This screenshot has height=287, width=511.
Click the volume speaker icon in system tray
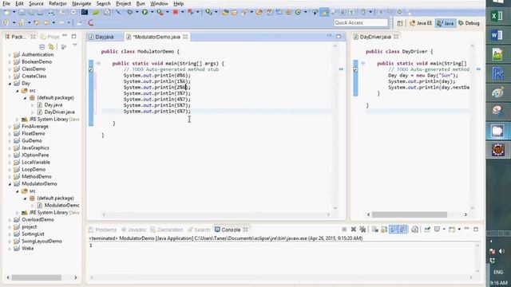pyautogui.click(x=501, y=251)
